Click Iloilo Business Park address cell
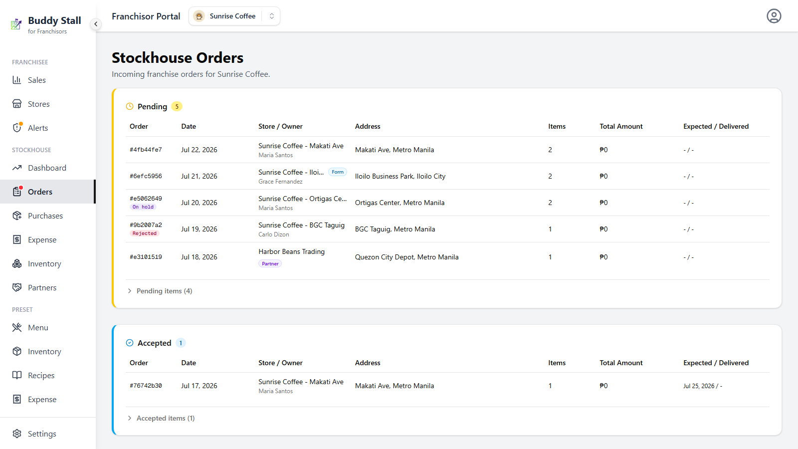The image size is (798, 449). (x=400, y=176)
